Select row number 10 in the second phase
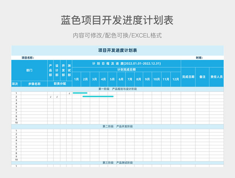Screen dimensions: 235x178 point(16,160)
